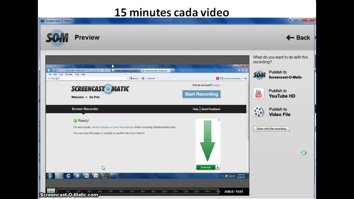The width and height of the screenshot is (354, 199).
Task: Choose Publish to YouTube HD
Action: coord(274,93)
